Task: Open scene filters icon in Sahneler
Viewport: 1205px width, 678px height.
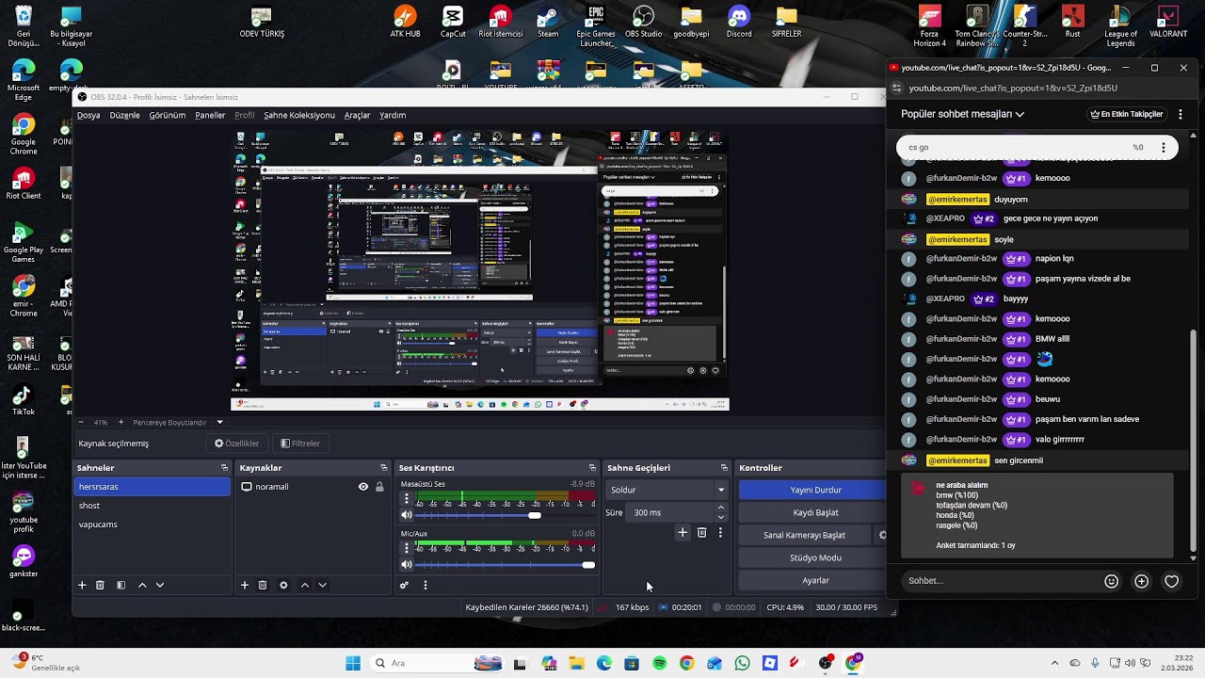Action: click(120, 585)
